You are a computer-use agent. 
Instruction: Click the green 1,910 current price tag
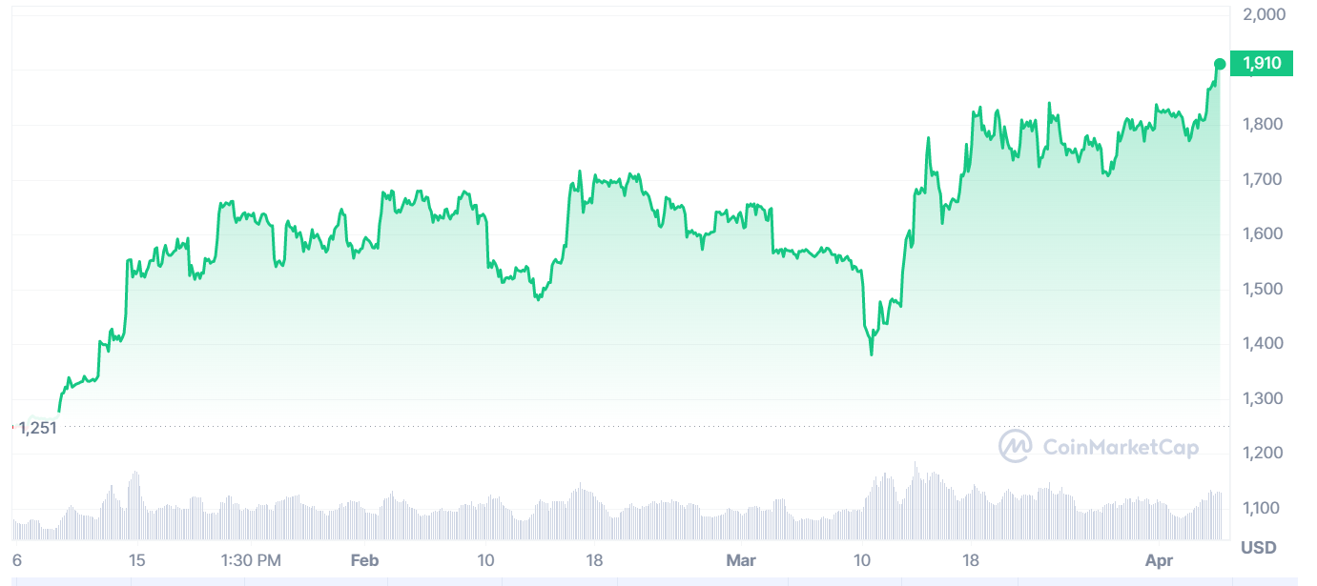tap(1261, 64)
